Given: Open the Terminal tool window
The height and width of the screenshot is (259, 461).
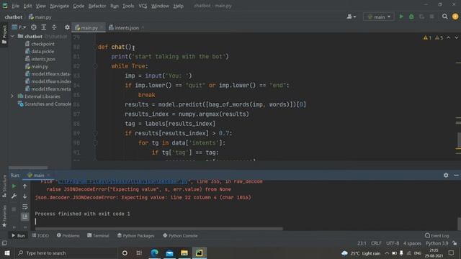Looking at the screenshot, I should 98,235.
